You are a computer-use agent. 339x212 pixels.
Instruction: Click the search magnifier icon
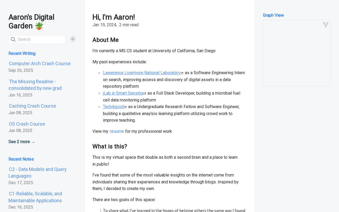(13, 39)
